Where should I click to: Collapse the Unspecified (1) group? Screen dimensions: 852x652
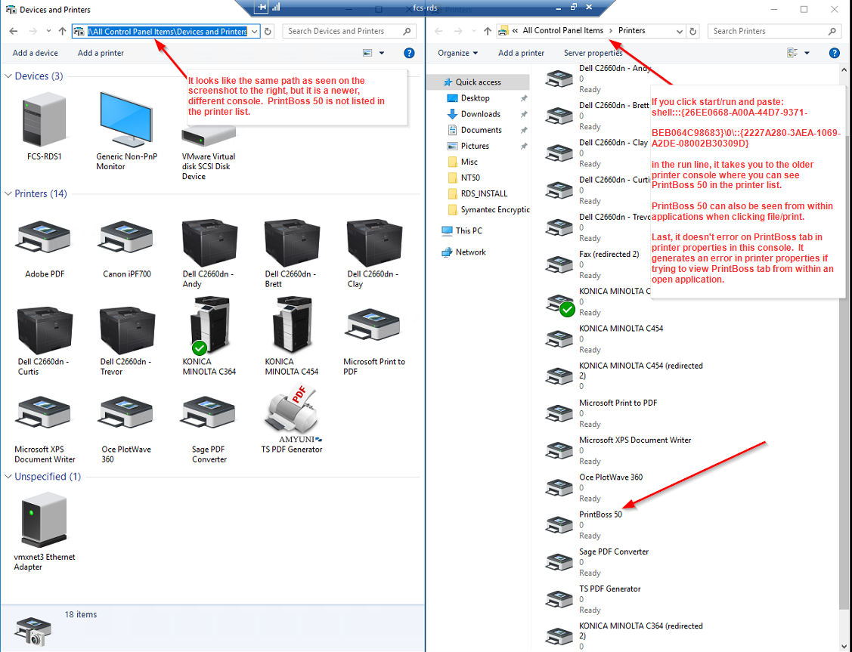[x=8, y=477]
